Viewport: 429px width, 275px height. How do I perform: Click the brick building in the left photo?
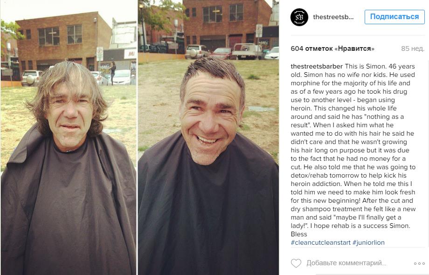coord(63,41)
